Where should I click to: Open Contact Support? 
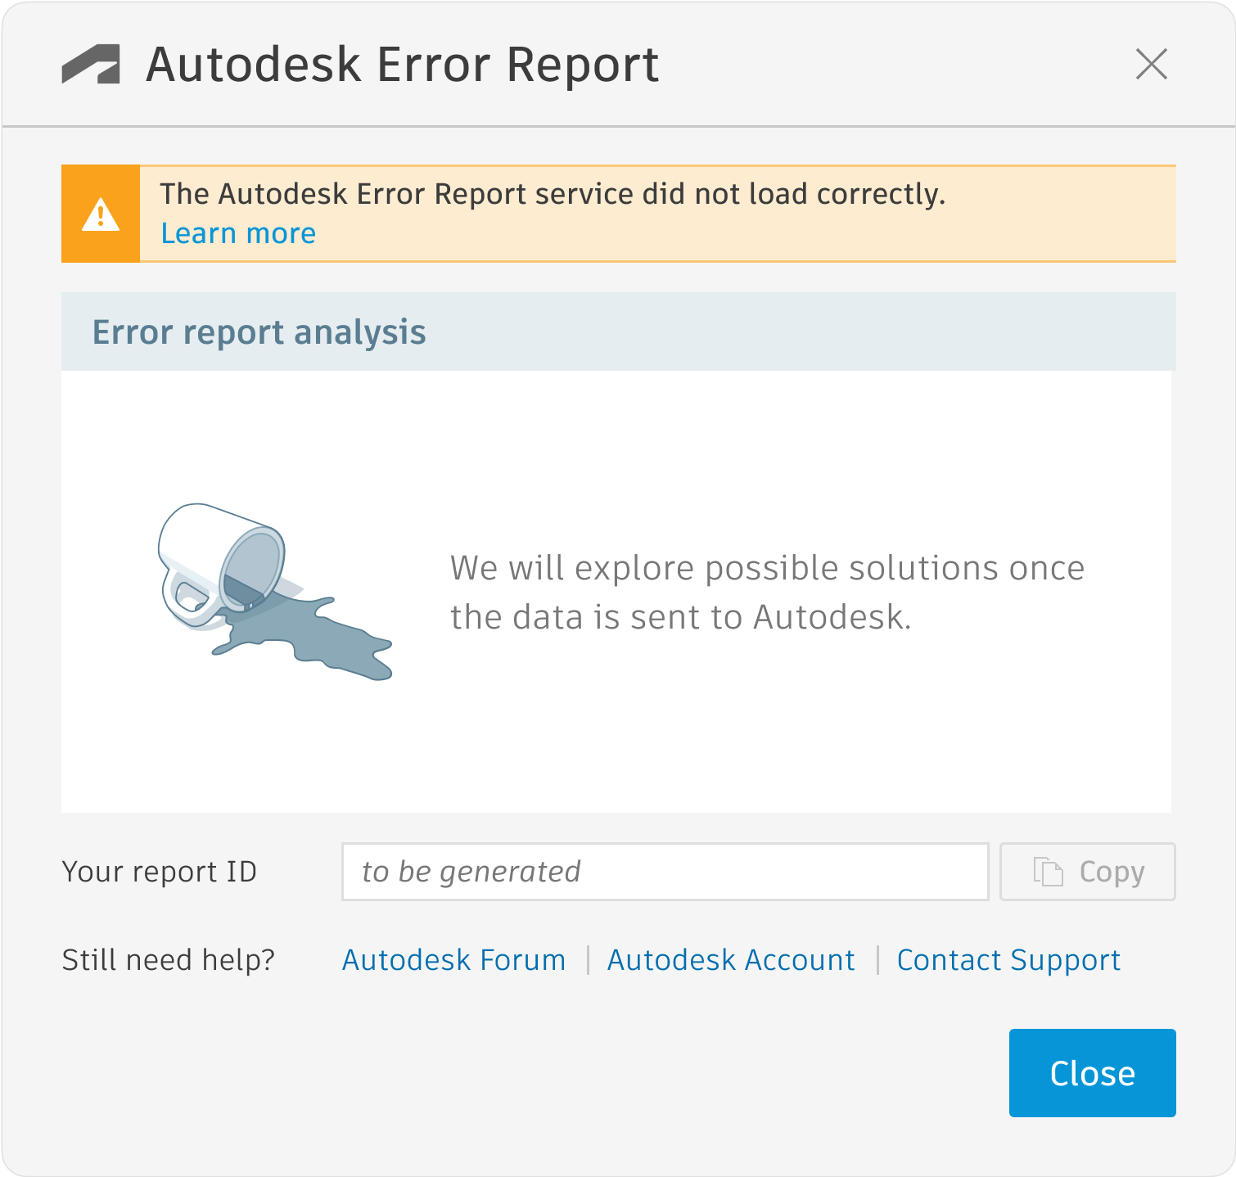pos(1008,959)
